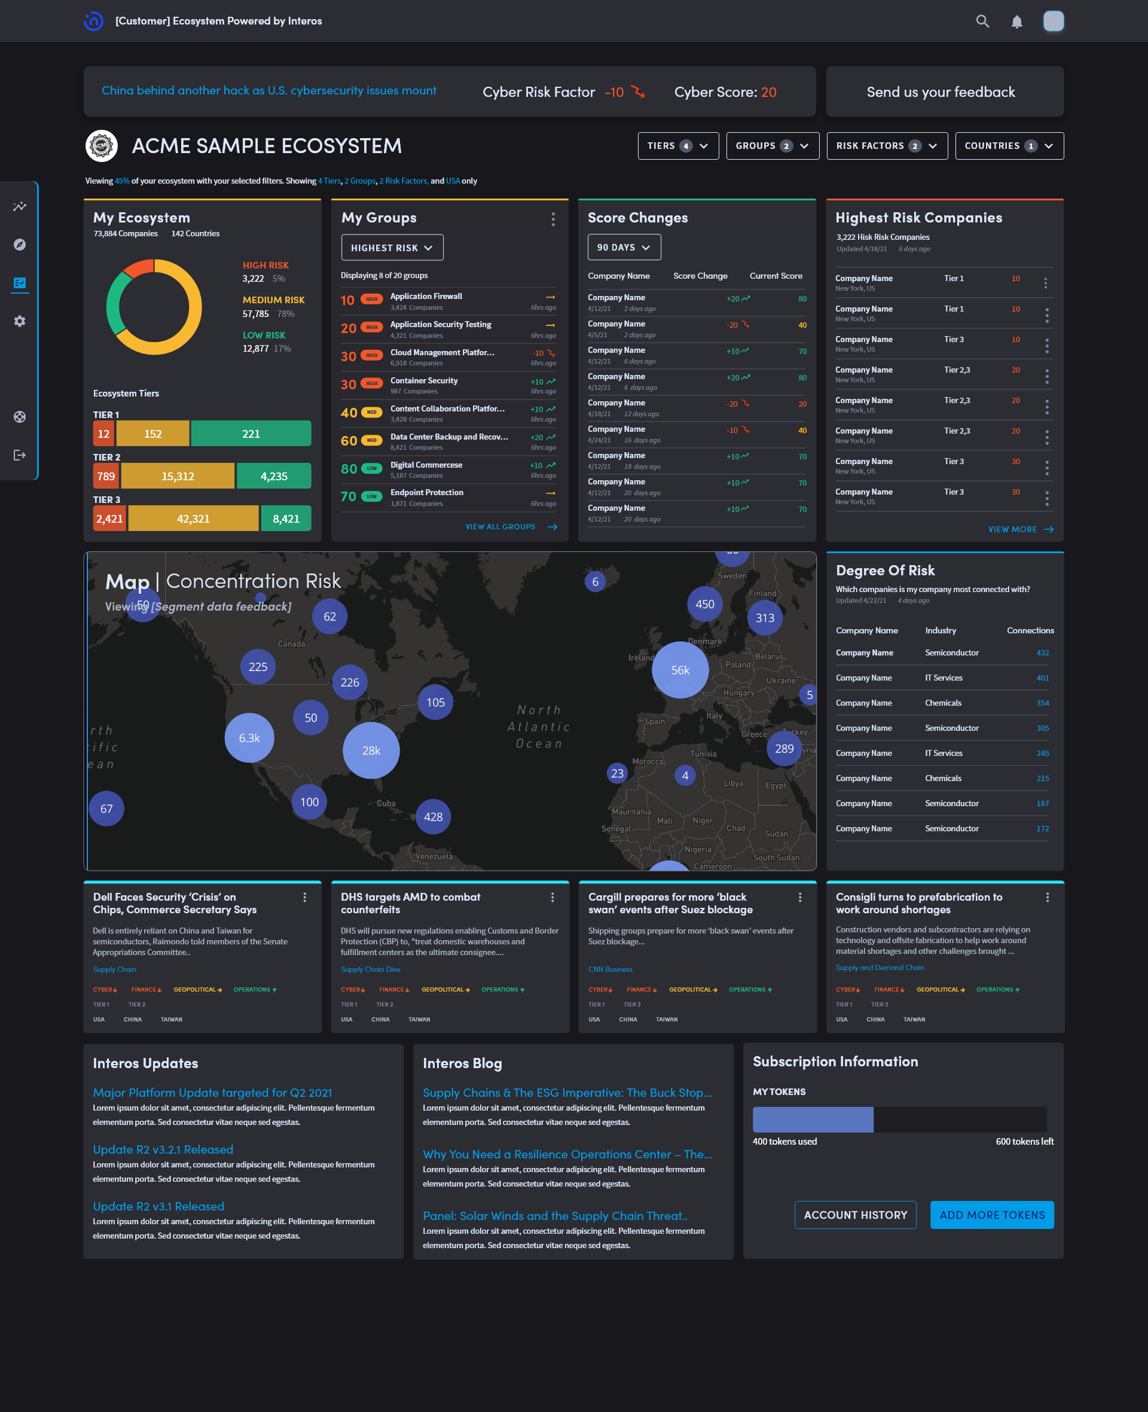Click the notifications bell icon
The image size is (1148, 1412).
click(x=1017, y=22)
